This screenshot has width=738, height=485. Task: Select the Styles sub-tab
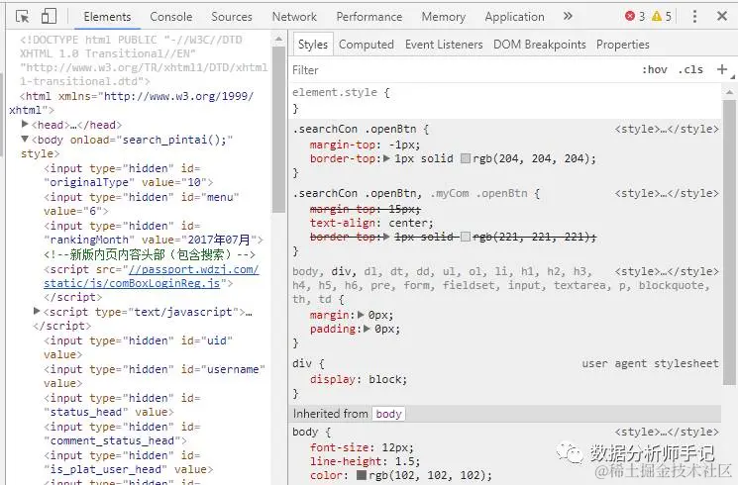312,45
